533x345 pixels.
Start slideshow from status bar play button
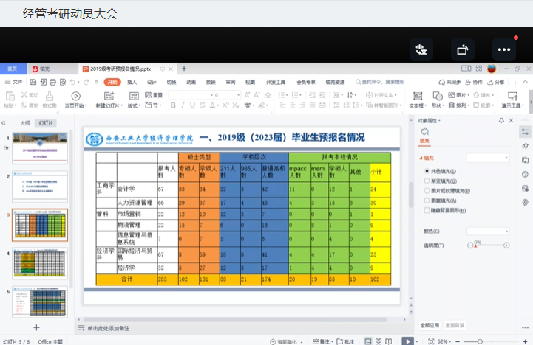tap(407, 341)
